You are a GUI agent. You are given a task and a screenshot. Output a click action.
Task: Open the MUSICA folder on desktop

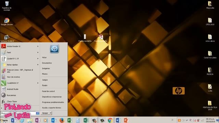210,71
